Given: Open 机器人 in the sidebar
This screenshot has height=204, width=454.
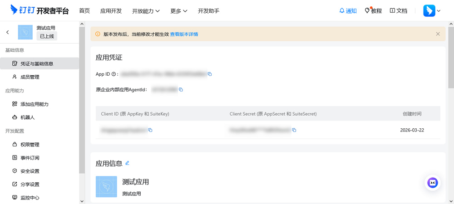Looking at the screenshot, I should point(27,117).
